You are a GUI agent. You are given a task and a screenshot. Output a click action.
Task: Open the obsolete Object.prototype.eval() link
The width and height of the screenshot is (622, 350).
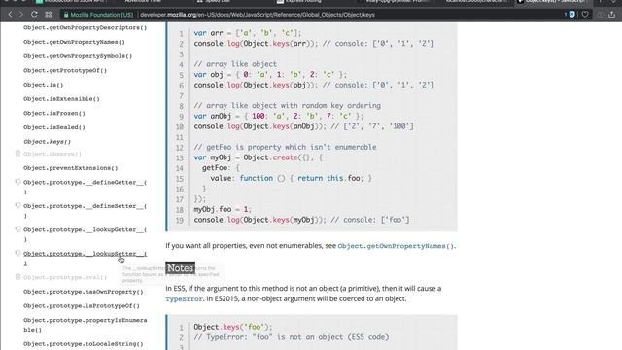click(x=65, y=277)
